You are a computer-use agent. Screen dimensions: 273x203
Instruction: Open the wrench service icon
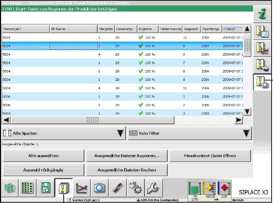click(x=154, y=188)
